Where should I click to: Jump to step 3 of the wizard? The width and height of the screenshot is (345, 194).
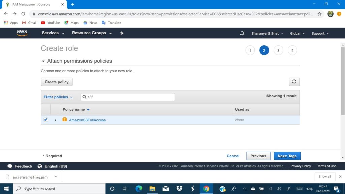pyautogui.click(x=278, y=51)
